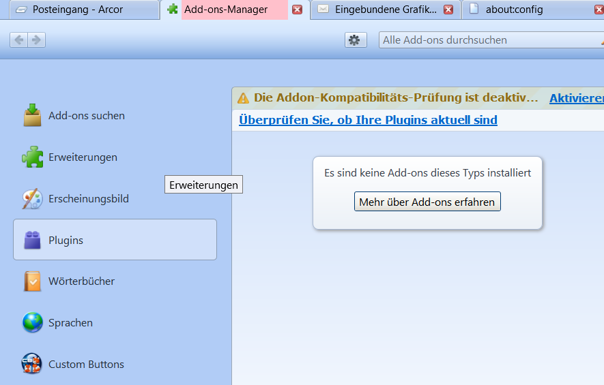Click the puzzle icon on Add-ons-Manager tab

[173, 9]
